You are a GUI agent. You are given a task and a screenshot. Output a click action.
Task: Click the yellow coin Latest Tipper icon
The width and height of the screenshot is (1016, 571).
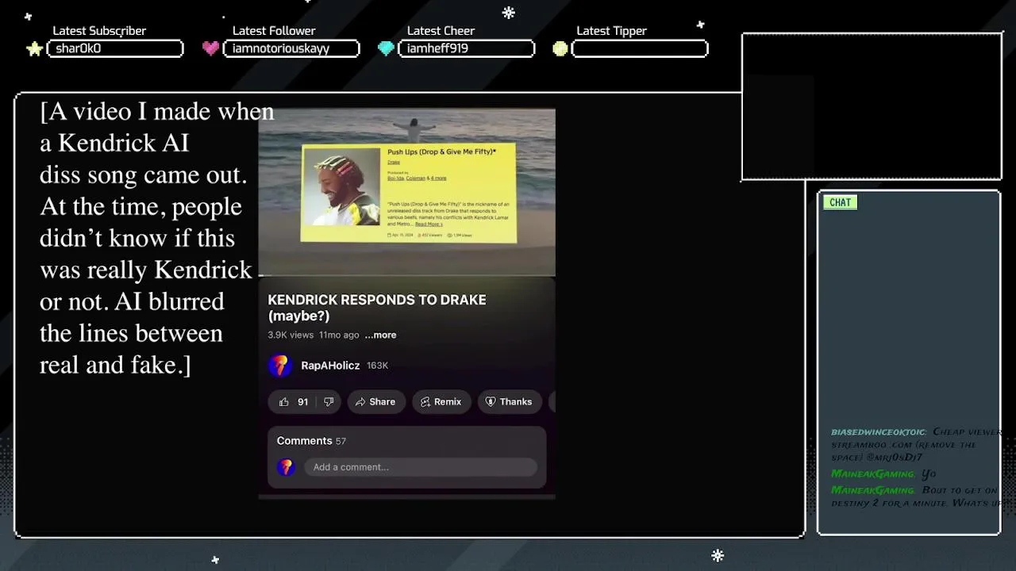pyautogui.click(x=560, y=48)
